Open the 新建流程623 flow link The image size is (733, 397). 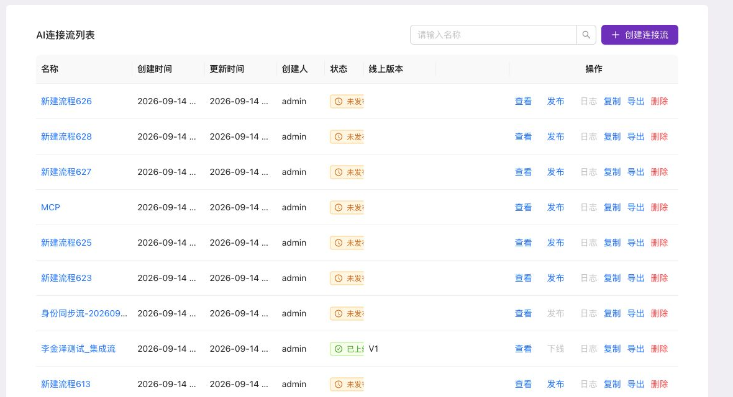(x=66, y=278)
